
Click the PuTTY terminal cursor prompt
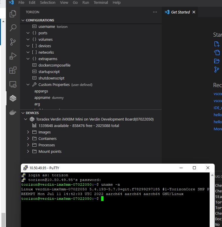point(102,199)
